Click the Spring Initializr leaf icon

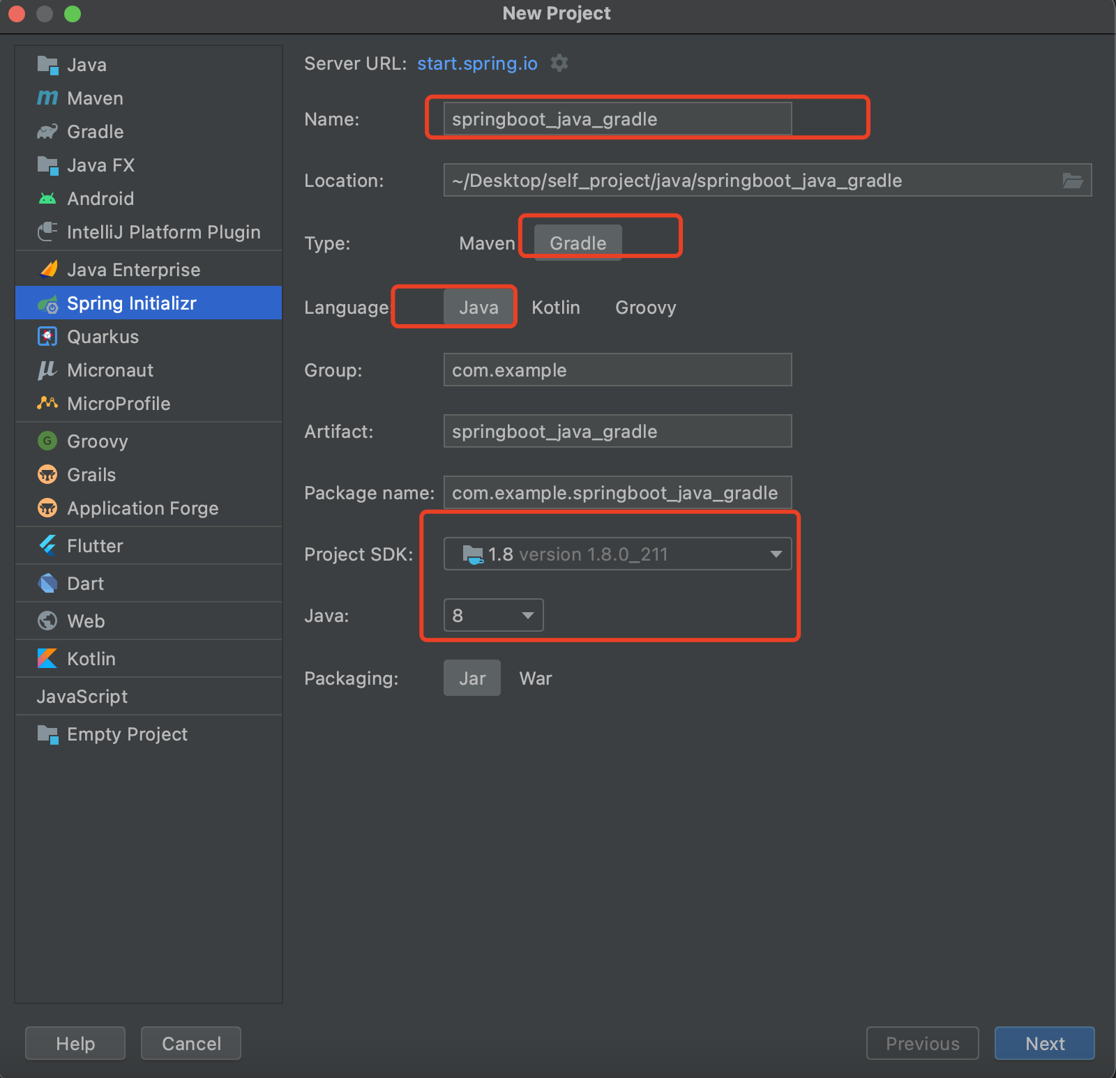[47, 303]
